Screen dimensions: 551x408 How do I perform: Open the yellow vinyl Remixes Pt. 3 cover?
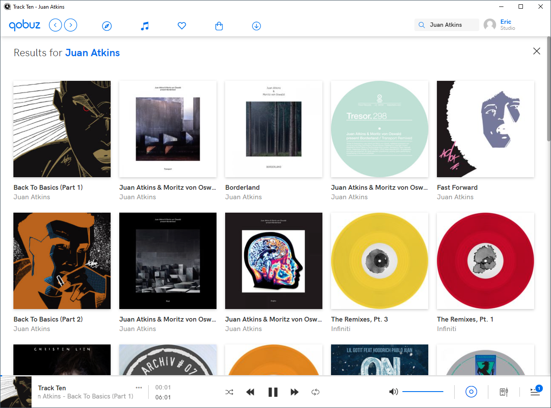pyautogui.click(x=379, y=261)
